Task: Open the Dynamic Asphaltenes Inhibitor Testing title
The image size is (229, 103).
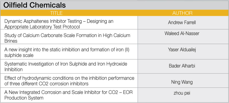Action: [x=59, y=24]
